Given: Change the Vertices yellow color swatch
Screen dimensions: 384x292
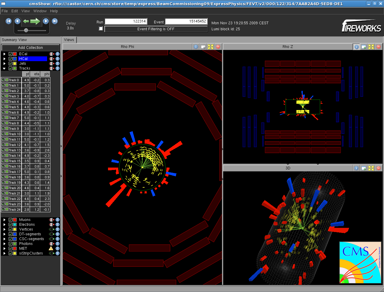Looking at the screenshot, I should [x=15, y=229].
